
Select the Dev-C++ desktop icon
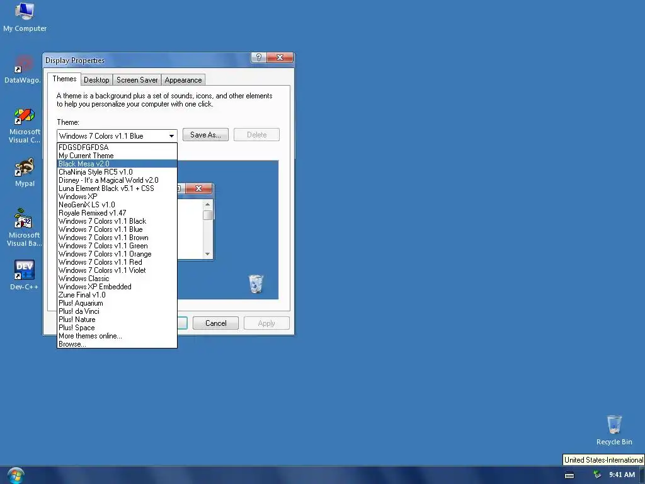click(25, 275)
